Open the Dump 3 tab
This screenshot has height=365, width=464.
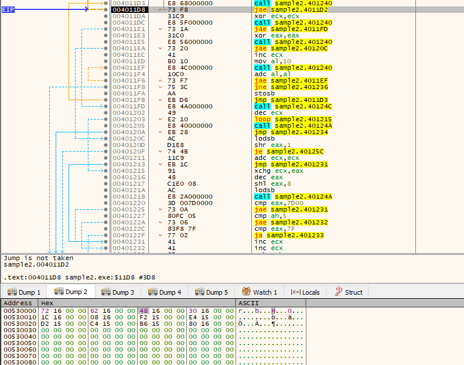click(118, 292)
